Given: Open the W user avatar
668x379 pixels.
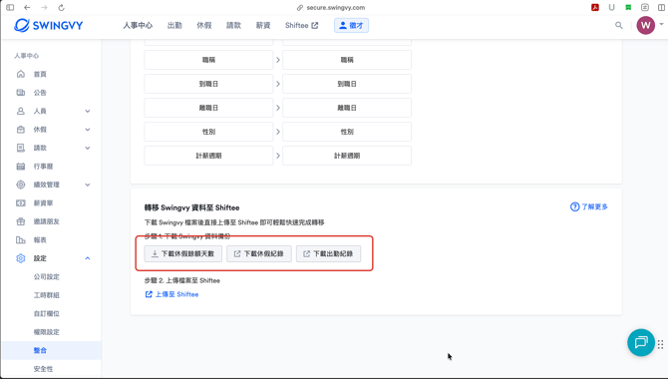Looking at the screenshot, I should click(x=645, y=26).
